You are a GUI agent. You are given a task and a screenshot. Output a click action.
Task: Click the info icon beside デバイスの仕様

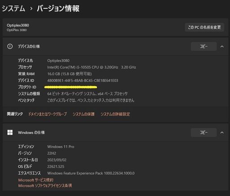tap(10, 46)
